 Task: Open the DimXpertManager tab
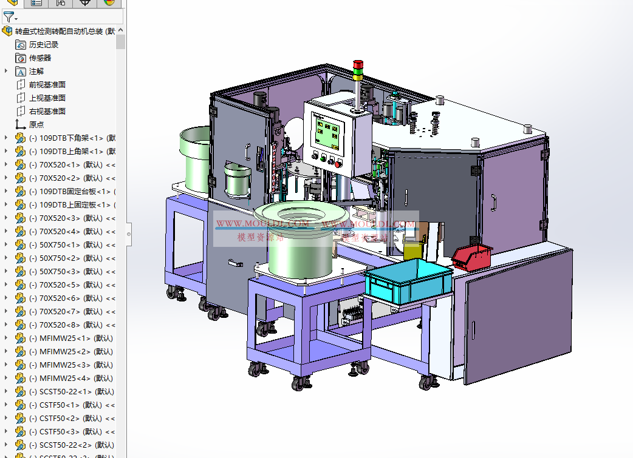coord(85,3)
